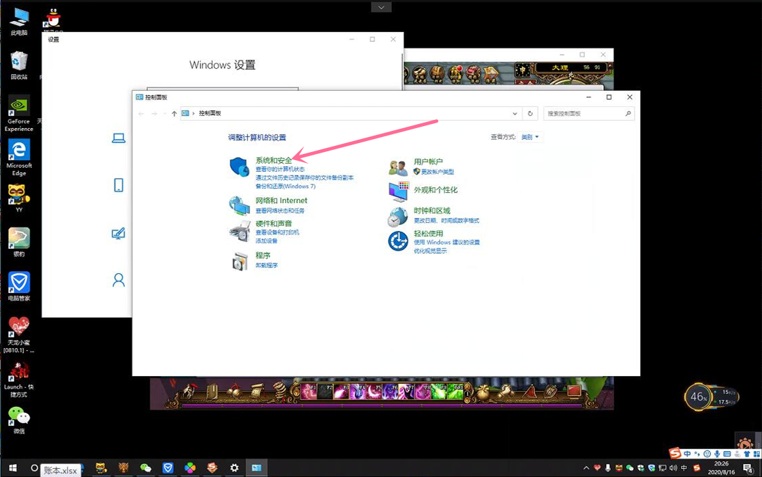The height and width of the screenshot is (477, 762).
Task: Open the 系统和安全 shield icon
Action: (239, 167)
